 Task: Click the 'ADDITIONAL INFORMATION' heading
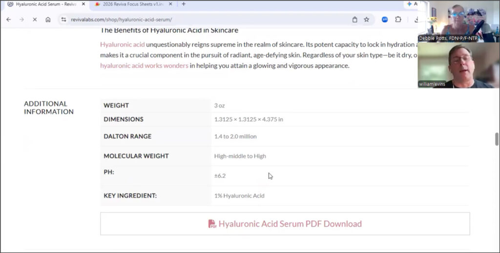tap(49, 108)
